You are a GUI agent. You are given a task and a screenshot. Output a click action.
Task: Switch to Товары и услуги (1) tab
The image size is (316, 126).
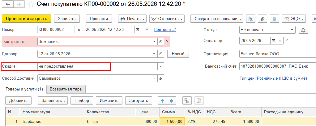(x=24, y=89)
